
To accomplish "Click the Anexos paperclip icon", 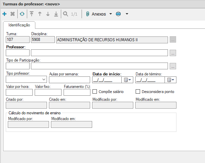I will (87, 14).
